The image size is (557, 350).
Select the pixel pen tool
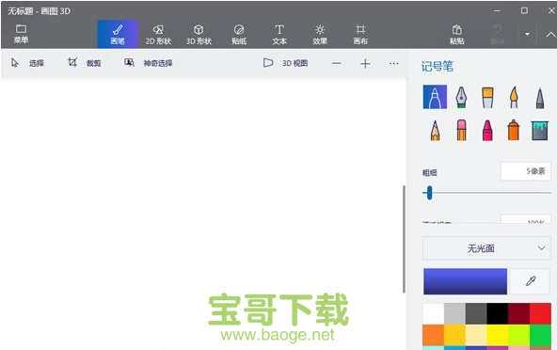pyautogui.click(x=540, y=97)
